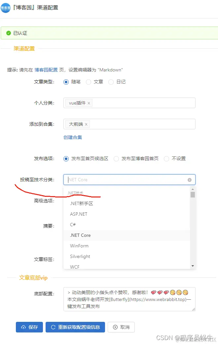Pick C# from the dropdown
This screenshot has width=218, height=344.
pos(127,225)
